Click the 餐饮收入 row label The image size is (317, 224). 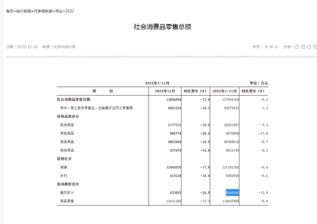pos(67,193)
